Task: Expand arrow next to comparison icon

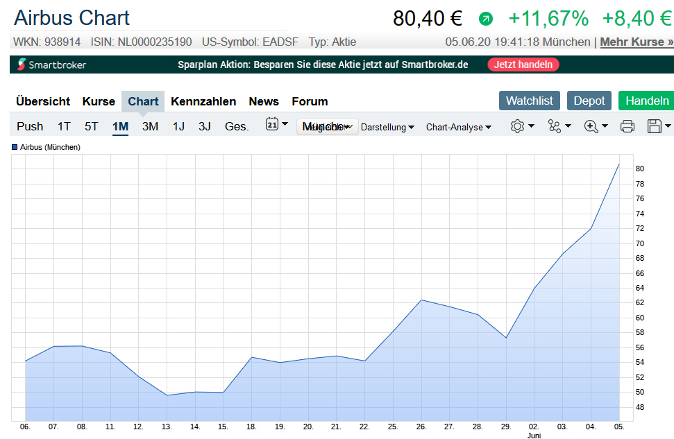Action: pos(568,126)
